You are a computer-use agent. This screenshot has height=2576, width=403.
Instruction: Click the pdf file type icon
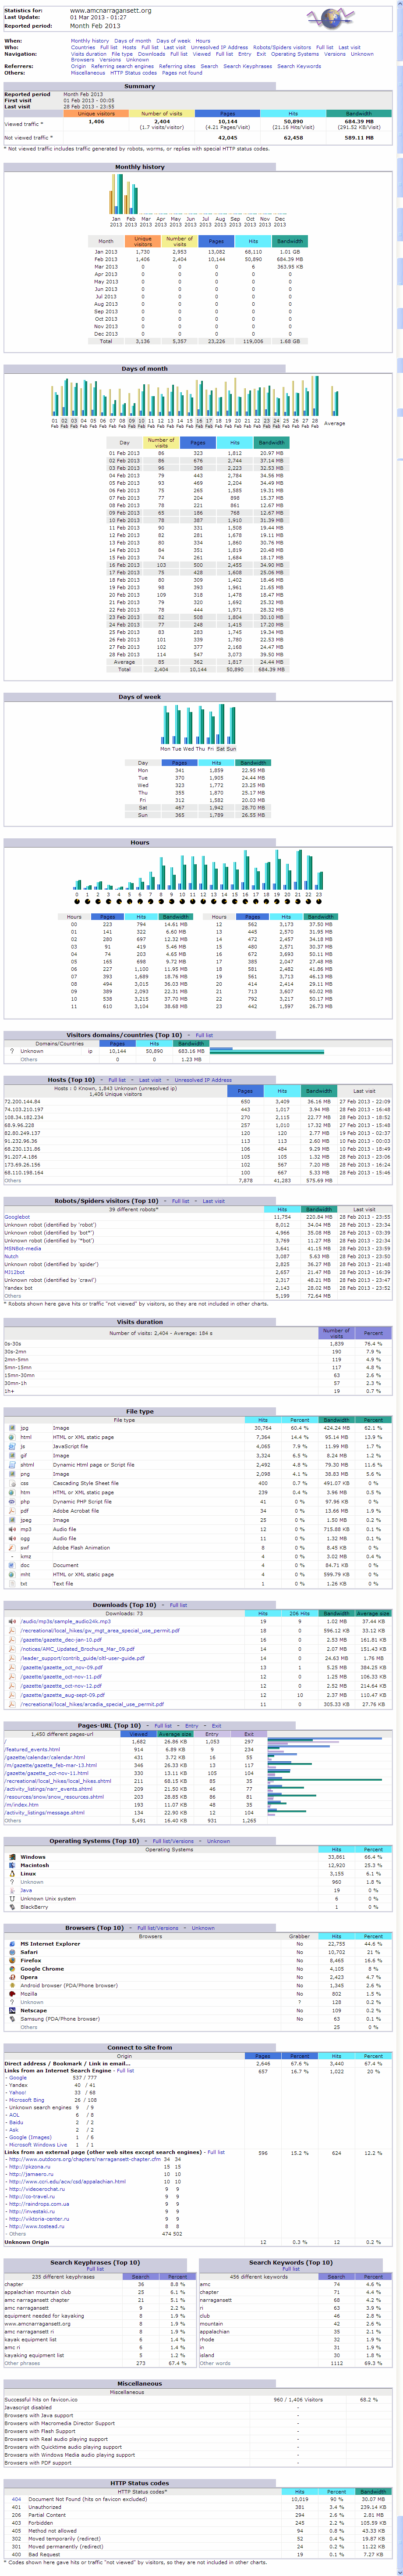(10, 1510)
